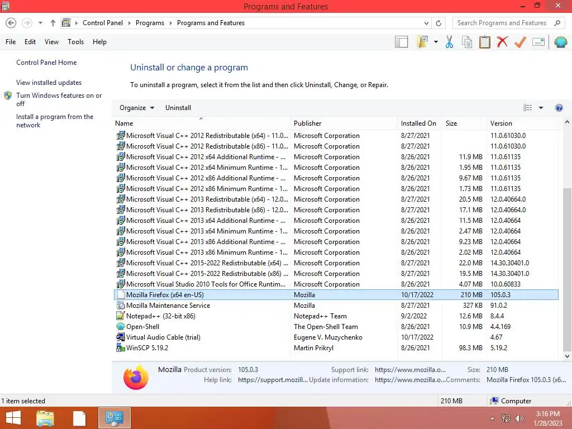Open the view options dropdown arrow
The width and height of the screenshot is (572, 429).
pos(541,108)
